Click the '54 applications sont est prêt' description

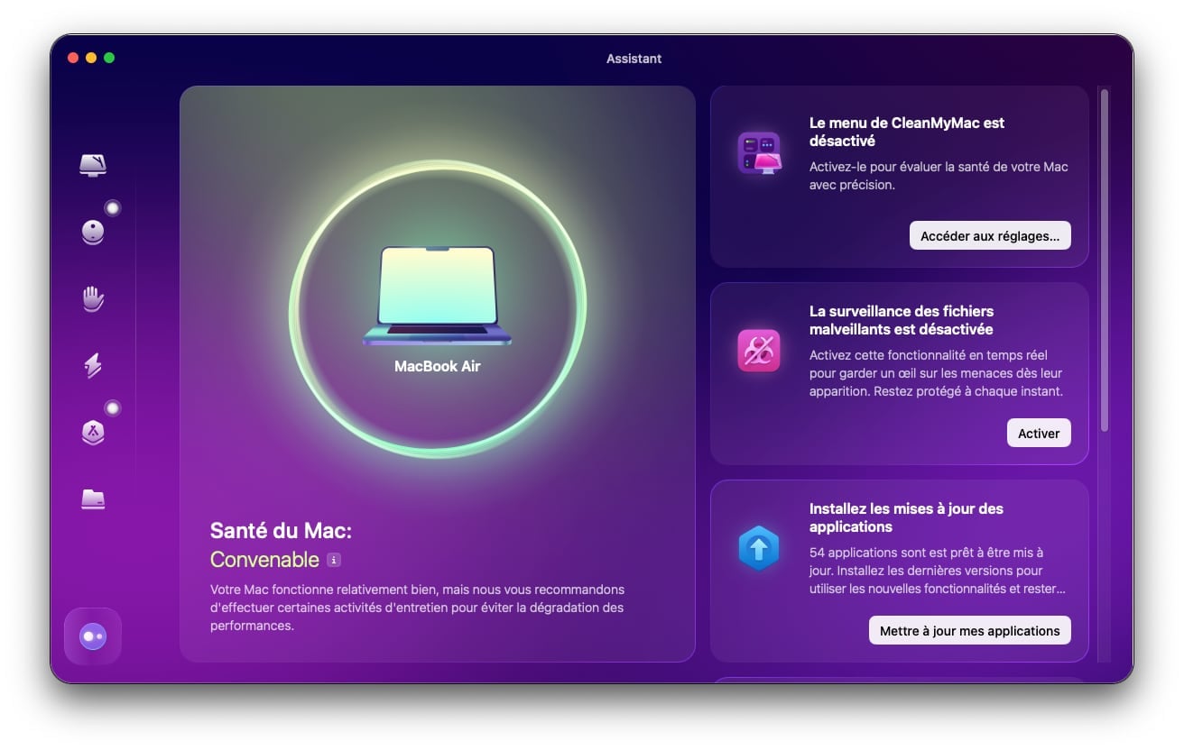click(x=939, y=571)
